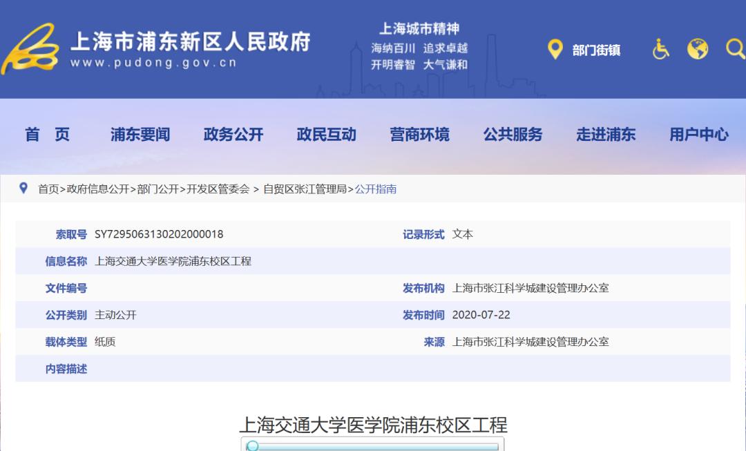Open 政务公开 navigation menu

tap(233, 135)
